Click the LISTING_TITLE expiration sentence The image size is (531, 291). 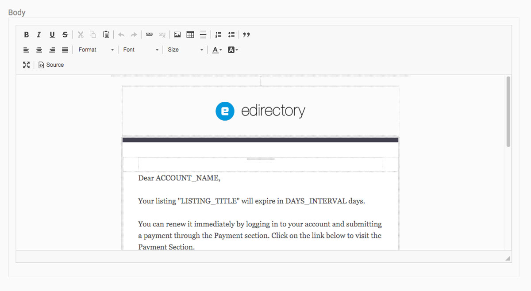click(x=251, y=201)
